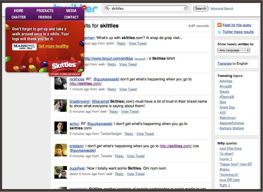Expand the shortened tinyurl link

pos(140,58)
